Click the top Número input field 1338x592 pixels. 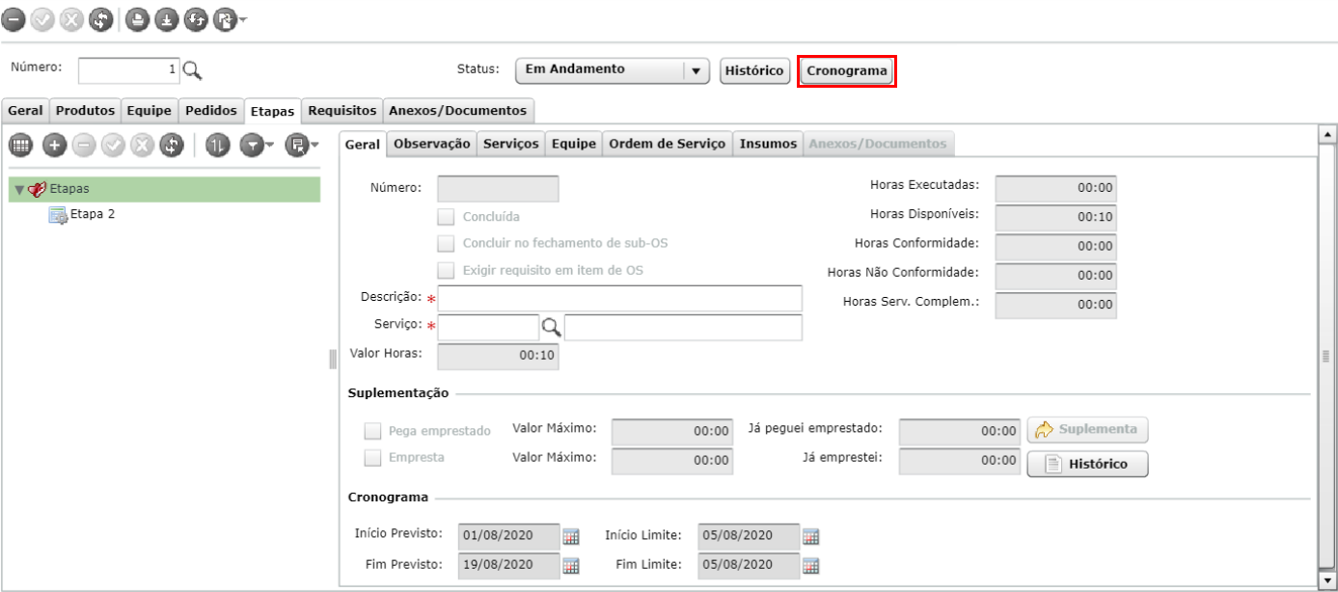128,70
